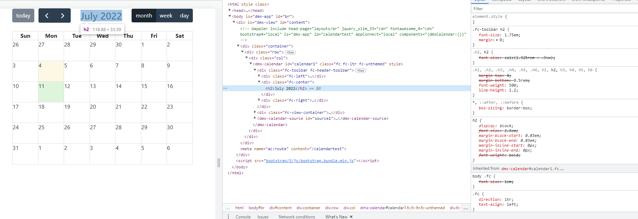Click the Fri column header
Image resolution: width=638 pixels, height=219 pixels.
pos(154,36)
